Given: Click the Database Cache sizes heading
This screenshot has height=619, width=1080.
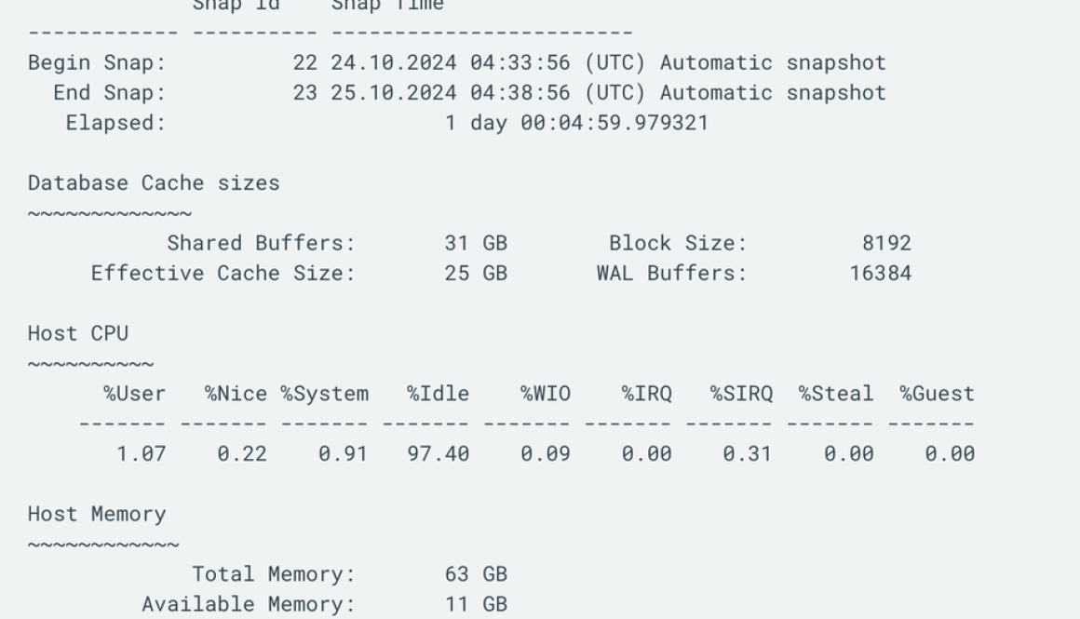Looking at the screenshot, I should [x=154, y=183].
